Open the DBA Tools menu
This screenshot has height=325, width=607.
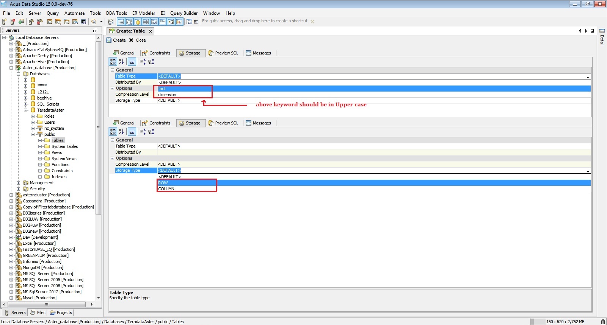coord(117,13)
